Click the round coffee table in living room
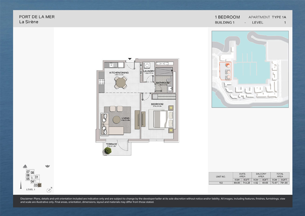The image size is (305, 216). 117,120
